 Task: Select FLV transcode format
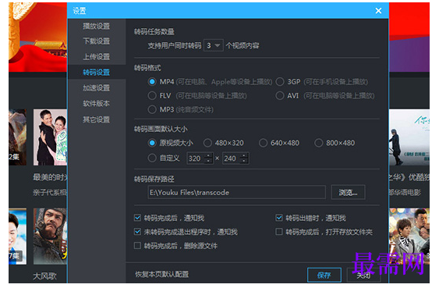pos(152,96)
